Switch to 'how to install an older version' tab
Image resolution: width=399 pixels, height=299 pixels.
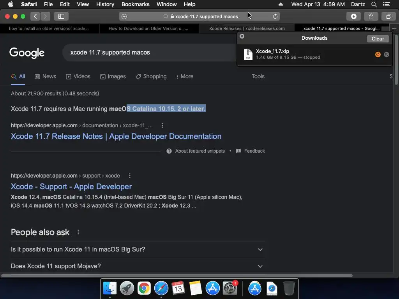pyautogui.click(x=49, y=28)
